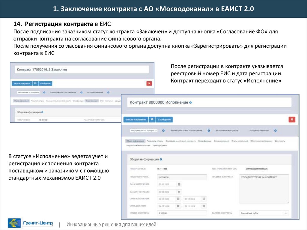
Task: Open Валюта контракта dropdown showing Российский рубль
Action: click(x=264, y=213)
